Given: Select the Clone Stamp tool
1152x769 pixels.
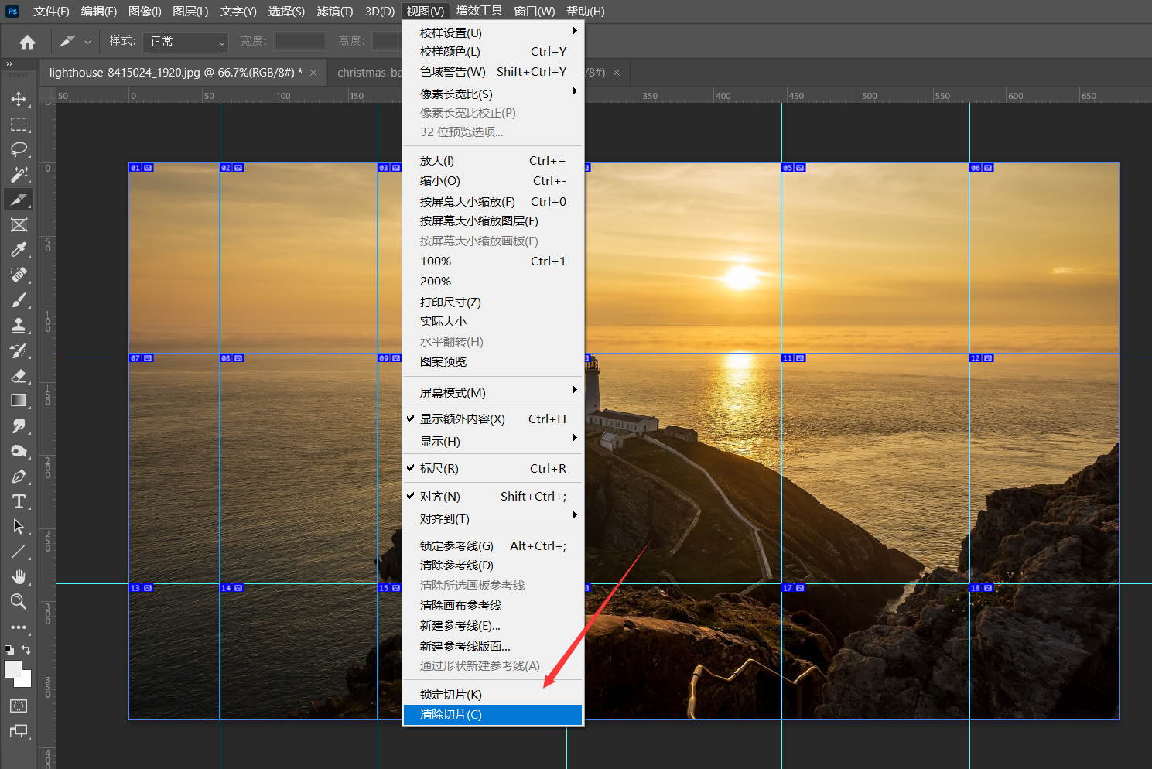Looking at the screenshot, I should pyautogui.click(x=19, y=326).
